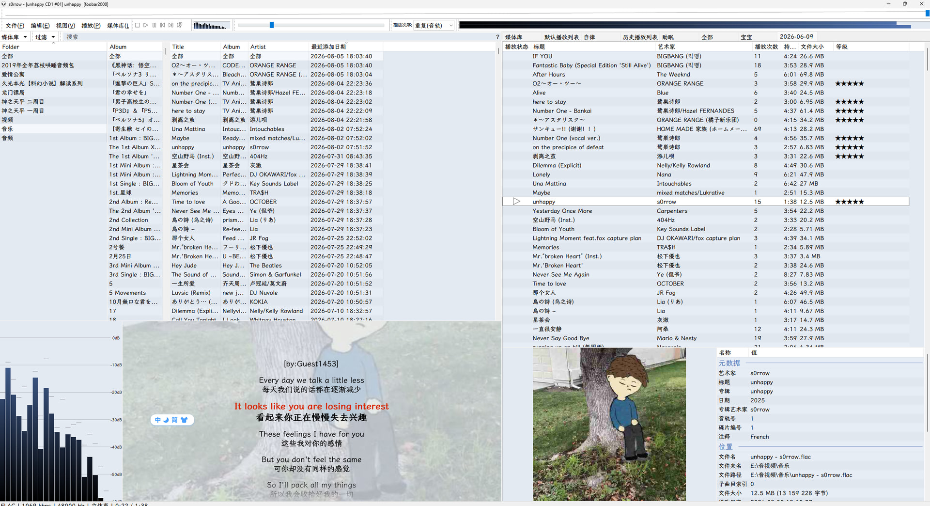Viewport: 930px width, 506px height.
Task: Select After Hours by The Weeknd in playlist
Action: [706, 75]
